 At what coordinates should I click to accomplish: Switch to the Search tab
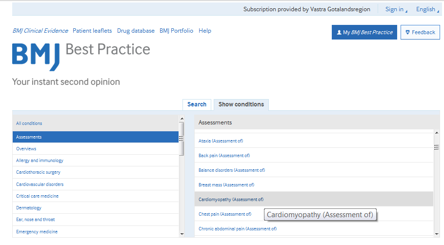[x=197, y=104]
